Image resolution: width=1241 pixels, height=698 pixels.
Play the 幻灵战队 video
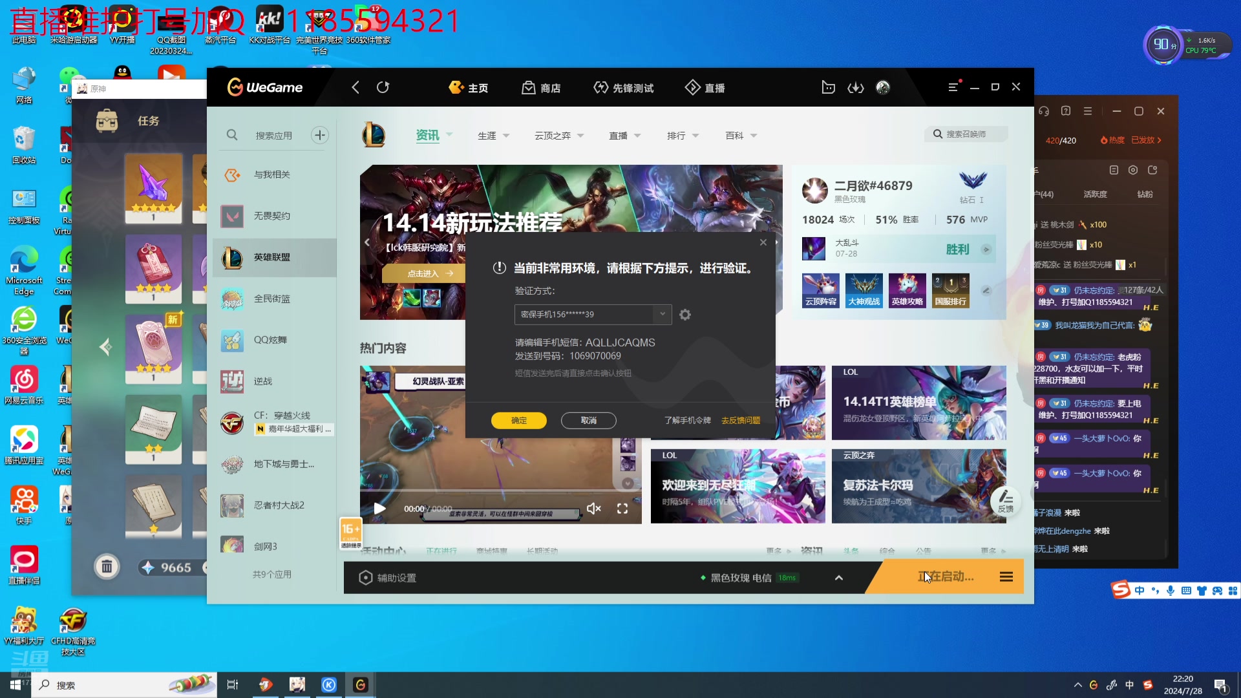(379, 509)
